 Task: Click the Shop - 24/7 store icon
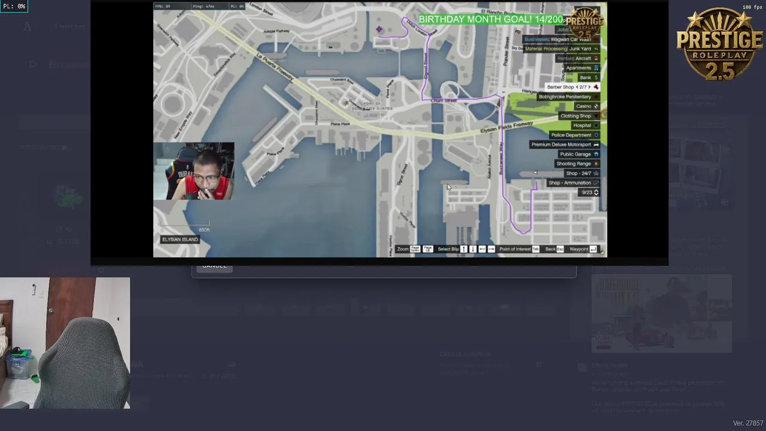[596, 173]
